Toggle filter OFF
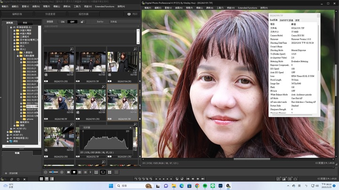The width and height of the screenshot is (339, 190). [x=72, y=22]
